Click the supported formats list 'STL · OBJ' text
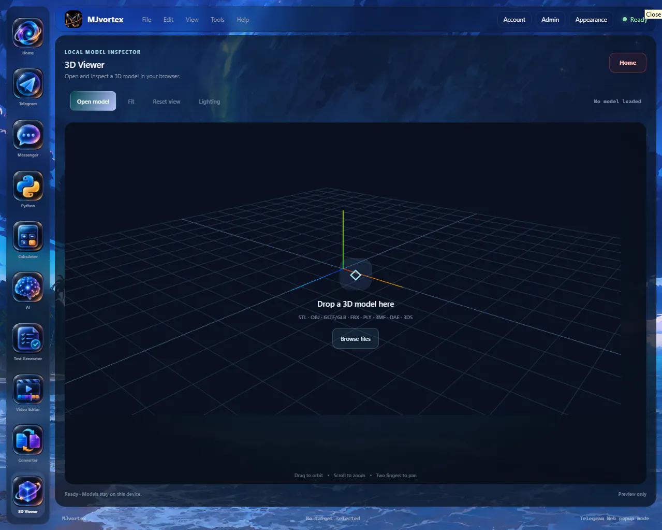Image resolution: width=662 pixels, height=530 pixels. click(356, 318)
